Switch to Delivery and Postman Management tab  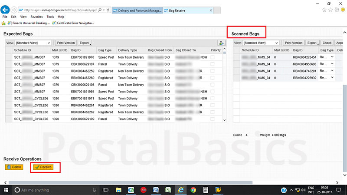pos(137,9)
